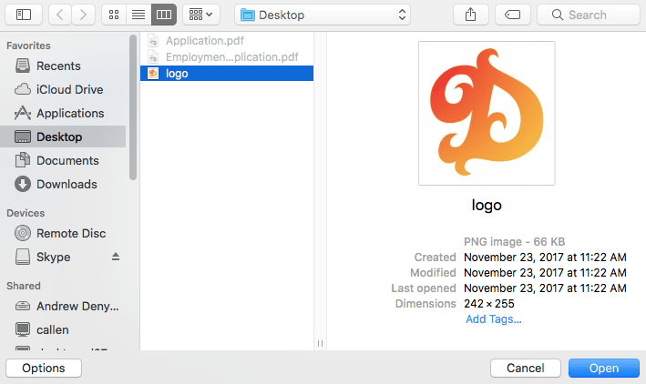Select Andrew Deny... under Shared

(63, 307)
